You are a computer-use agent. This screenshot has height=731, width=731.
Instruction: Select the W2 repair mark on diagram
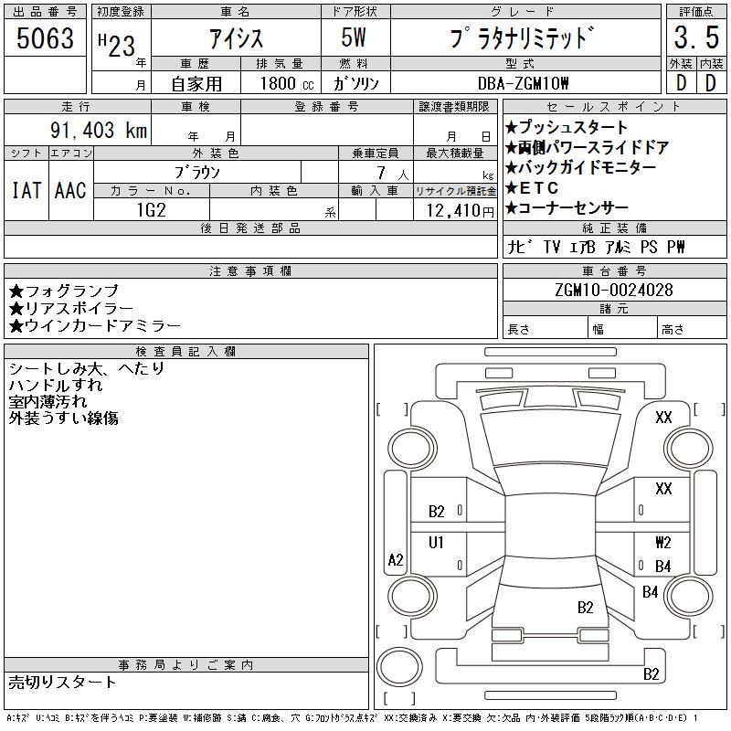(663, 542)
